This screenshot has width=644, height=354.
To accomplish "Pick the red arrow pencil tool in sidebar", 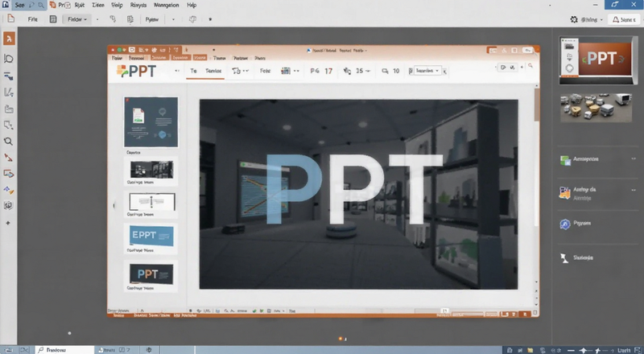I will click(8, 158).
